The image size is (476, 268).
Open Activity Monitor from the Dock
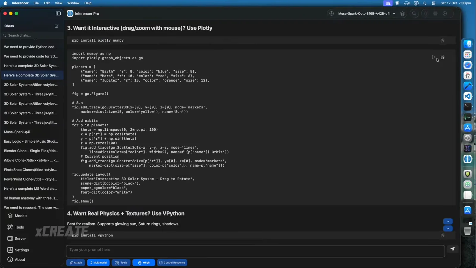pyautogui.click(x=468, y=117)
